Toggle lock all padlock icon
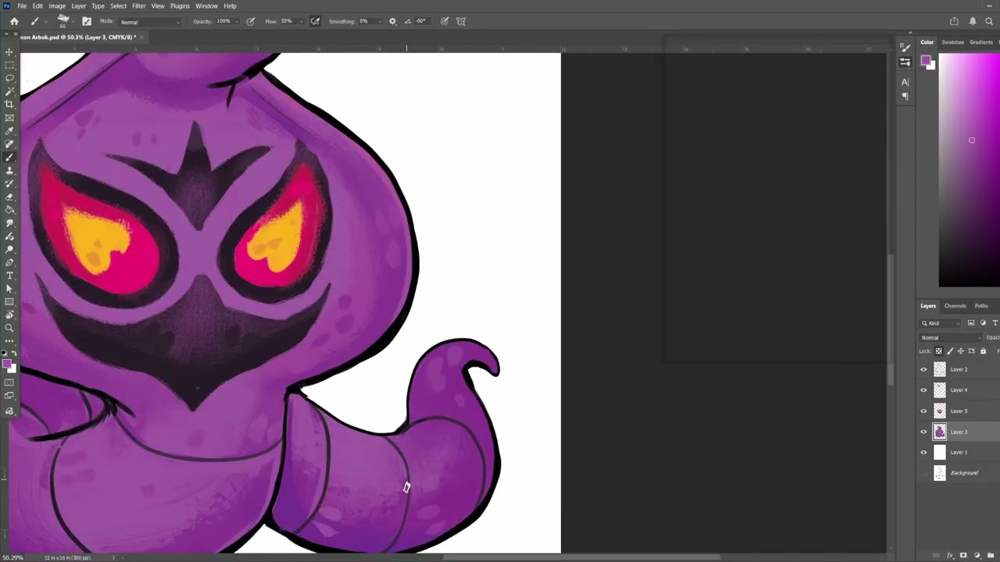 click(x=983, y=351)
